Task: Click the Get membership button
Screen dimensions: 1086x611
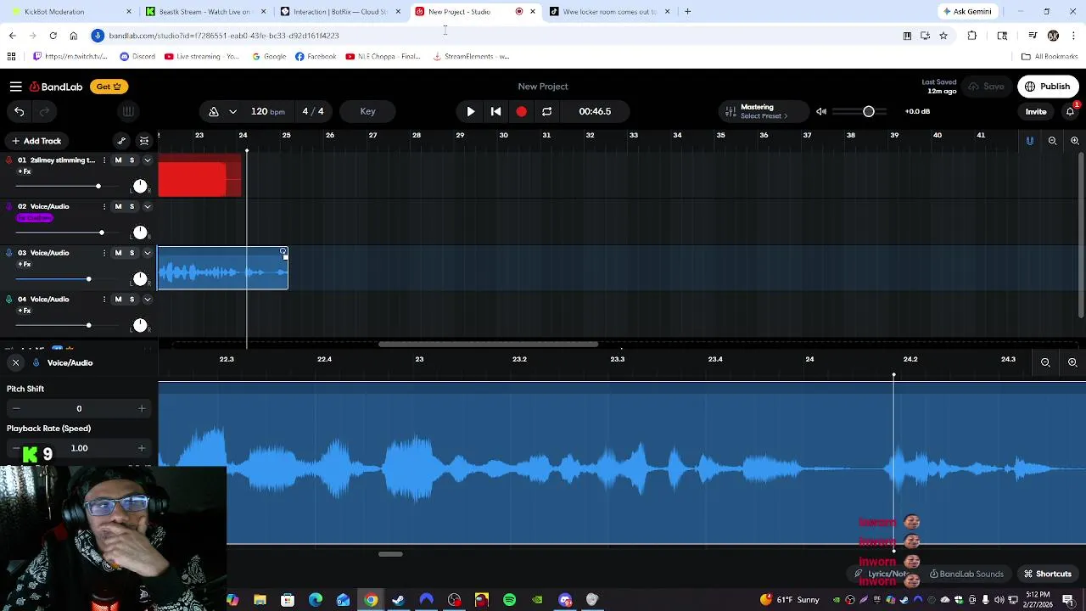Action: coord(109,87)
